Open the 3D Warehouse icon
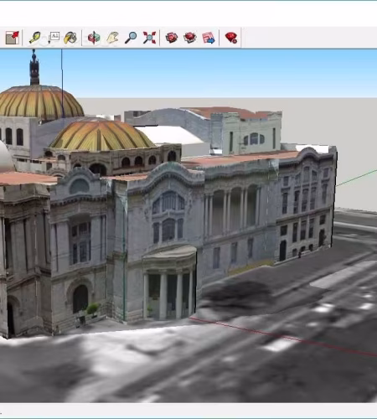Image resolution: width=377 pixels, height=419 pixels. point(172,38)
